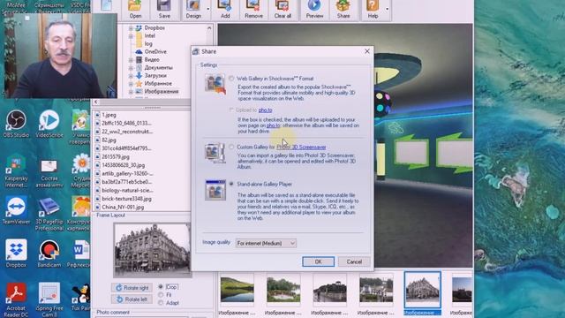Toggle the Upload to pho.to checkbox
This screenshot has height=318, width=565.
231,110
